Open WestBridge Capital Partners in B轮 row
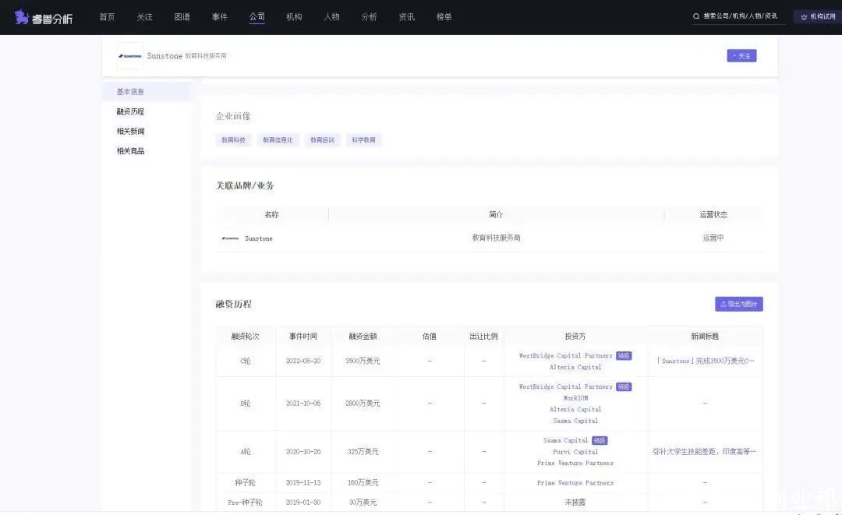 [x=565, y=386]
